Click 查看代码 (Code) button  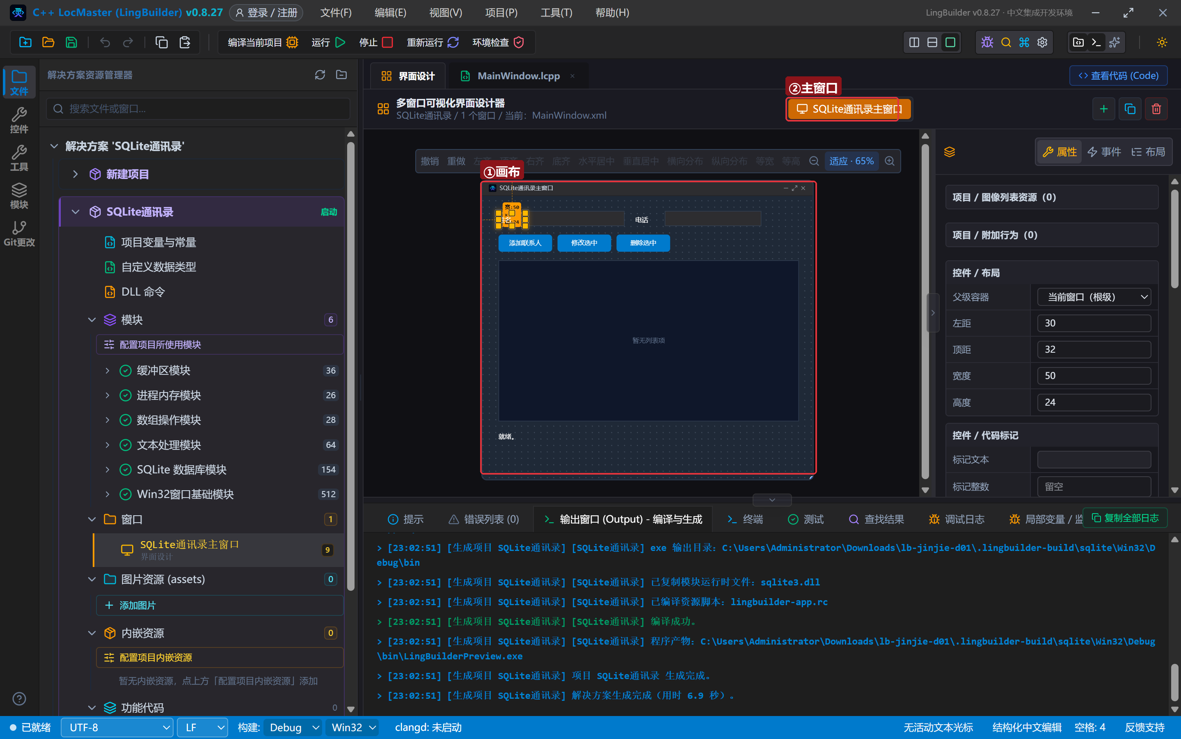click(1118, 75)
